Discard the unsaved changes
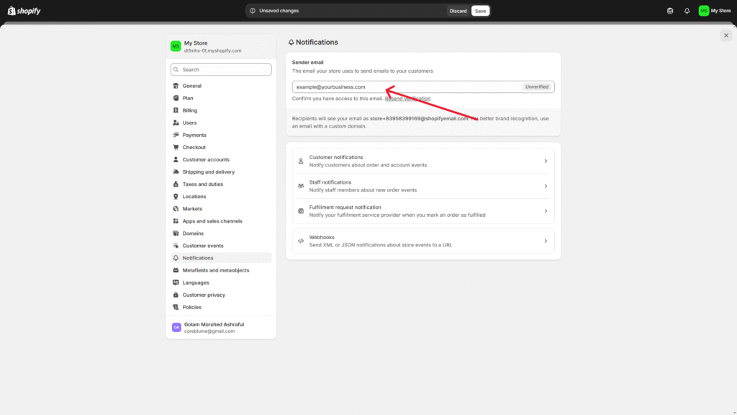 click(x=458, y=11)
